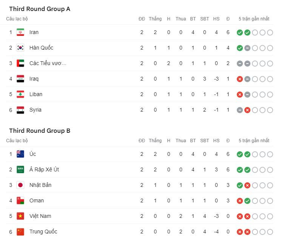Click the Iran flag icon
The width and height of the screenshot is (281, 244).
click(20, 33)
